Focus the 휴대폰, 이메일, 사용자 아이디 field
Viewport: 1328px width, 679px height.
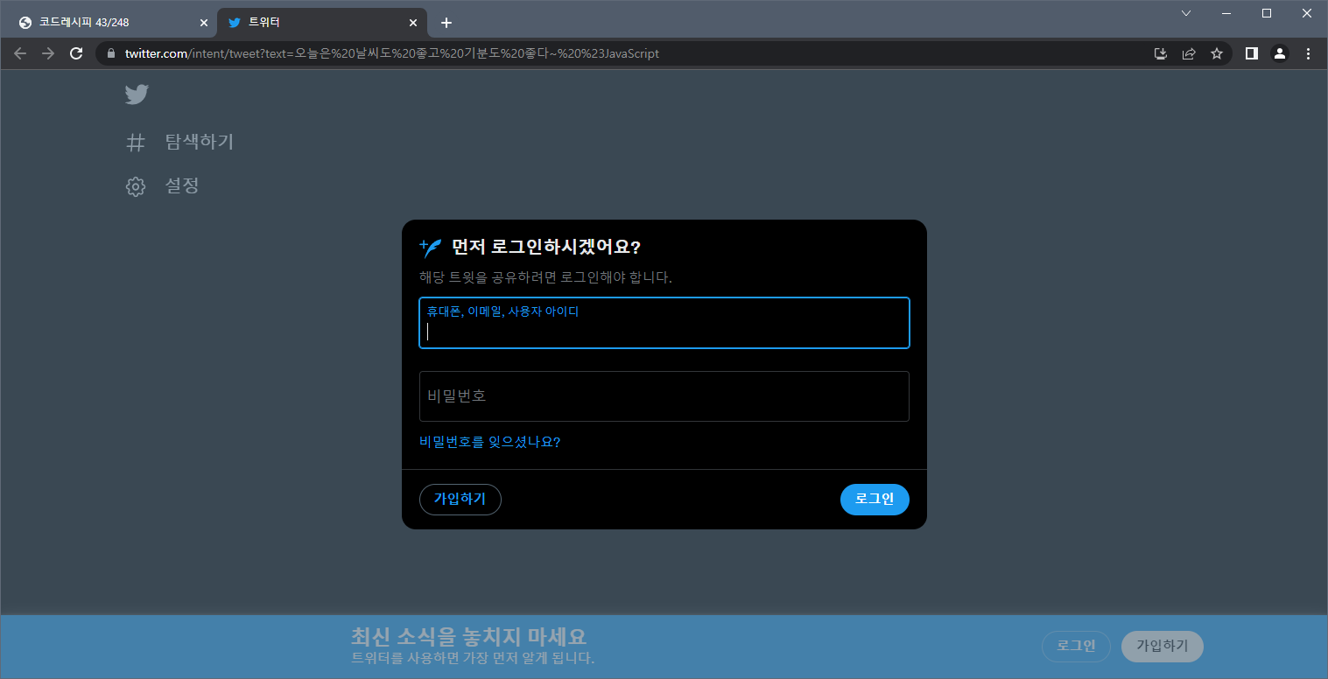click(664, 323)
